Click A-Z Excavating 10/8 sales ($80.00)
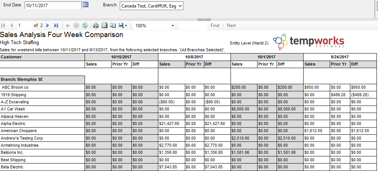This screenshot has width=378, height=171. pos(167,102)
